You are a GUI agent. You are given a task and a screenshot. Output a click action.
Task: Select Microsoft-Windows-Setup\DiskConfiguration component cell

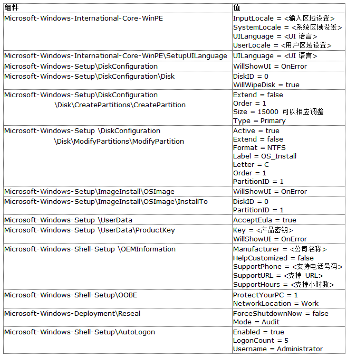coord(118,66)
